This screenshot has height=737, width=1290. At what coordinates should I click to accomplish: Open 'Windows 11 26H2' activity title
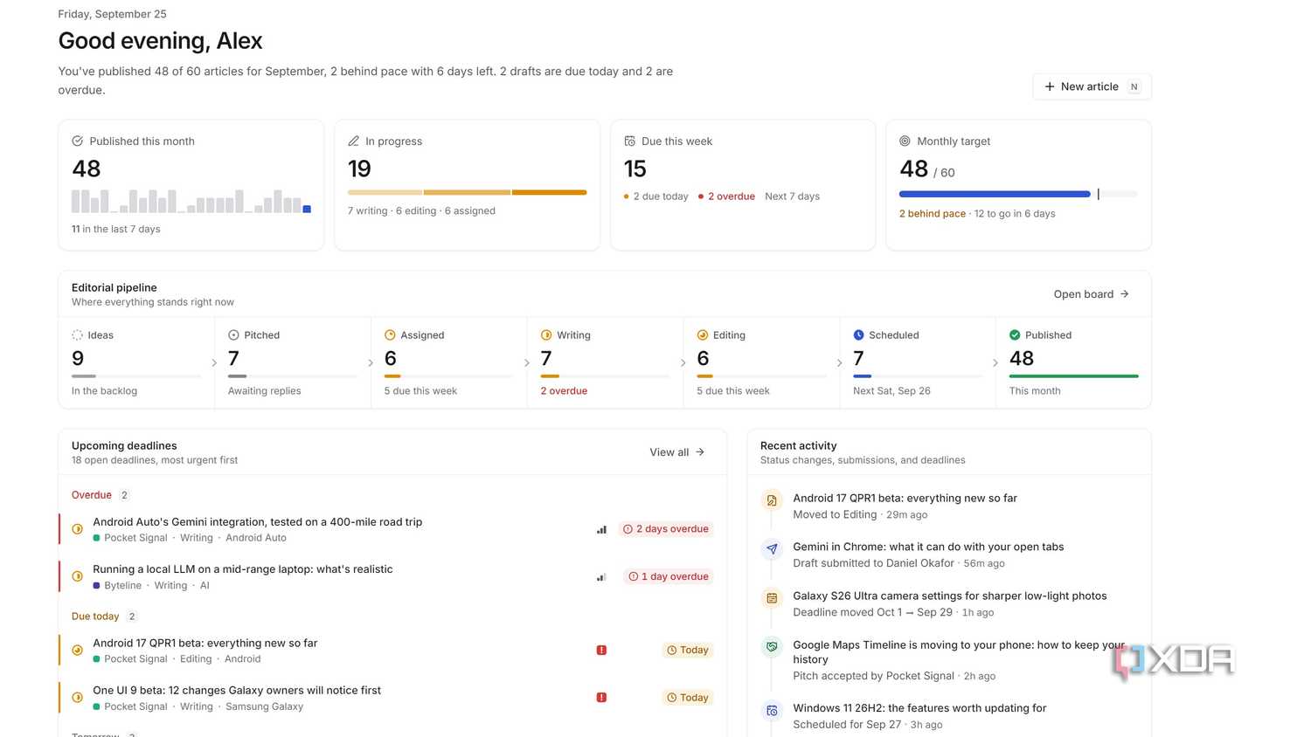[919, 708]
